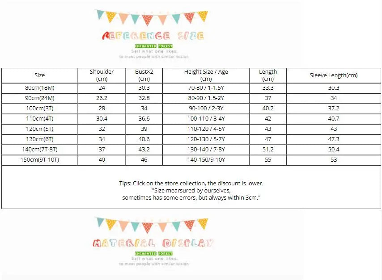Click the Length (cm) column header
This screenshot has width=382, height=280.
268,75
